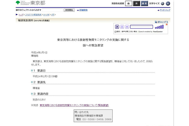The width and height of the screenshot is (189, 126).
Task: Set text size to large 大
Action: (168, 4)
